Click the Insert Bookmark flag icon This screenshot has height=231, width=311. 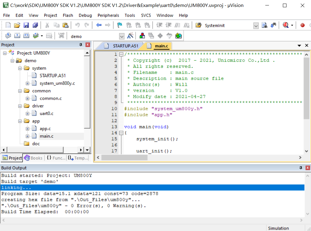pyautogui.click(x=120, y=25)
